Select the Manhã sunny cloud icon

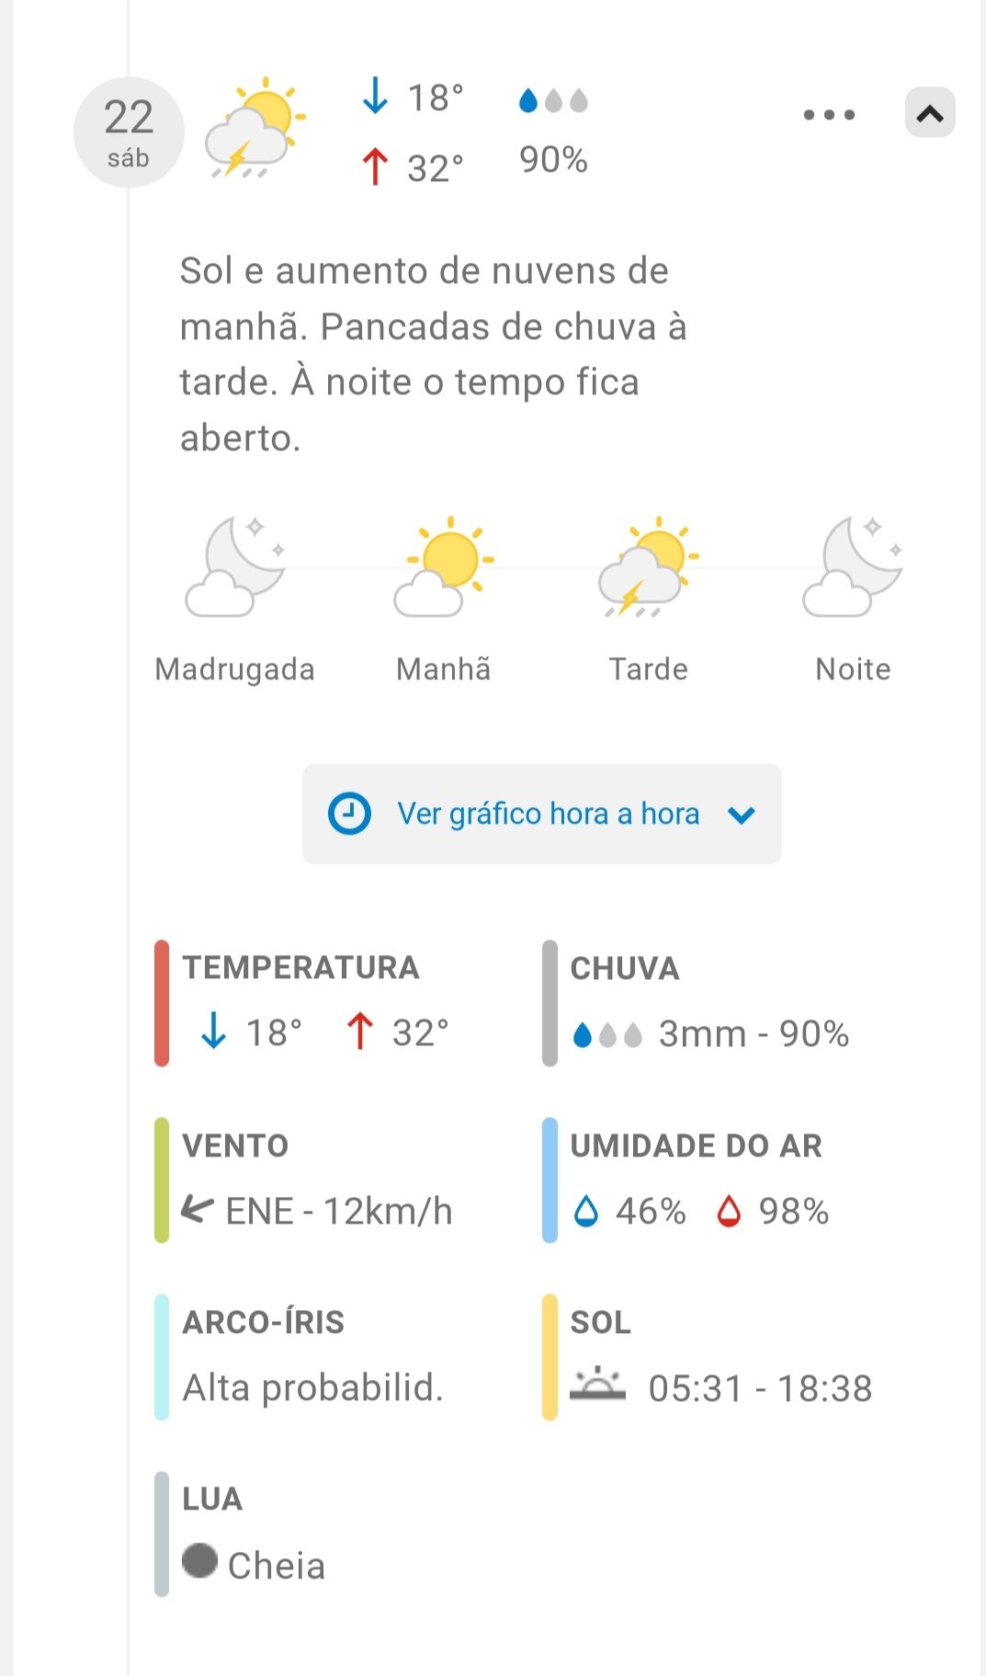(x=444, y=566)
